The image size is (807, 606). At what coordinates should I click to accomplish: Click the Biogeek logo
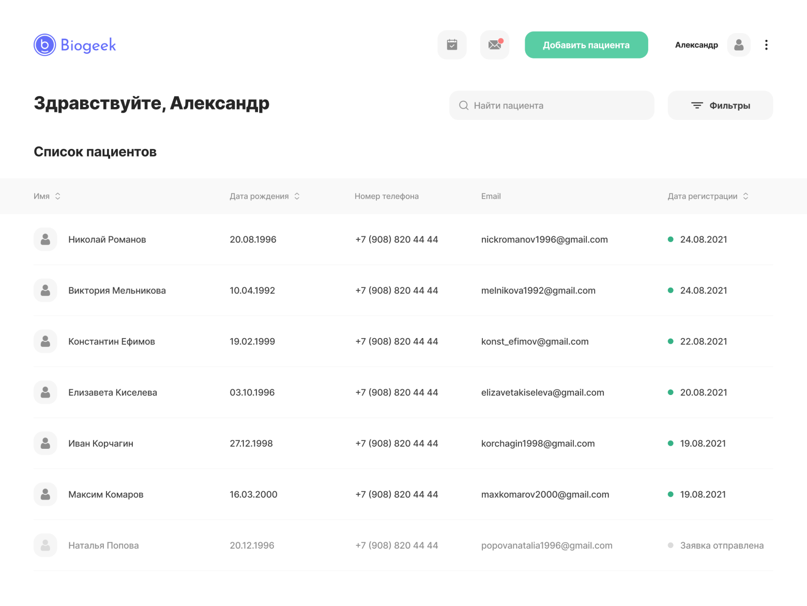(74, 45)
